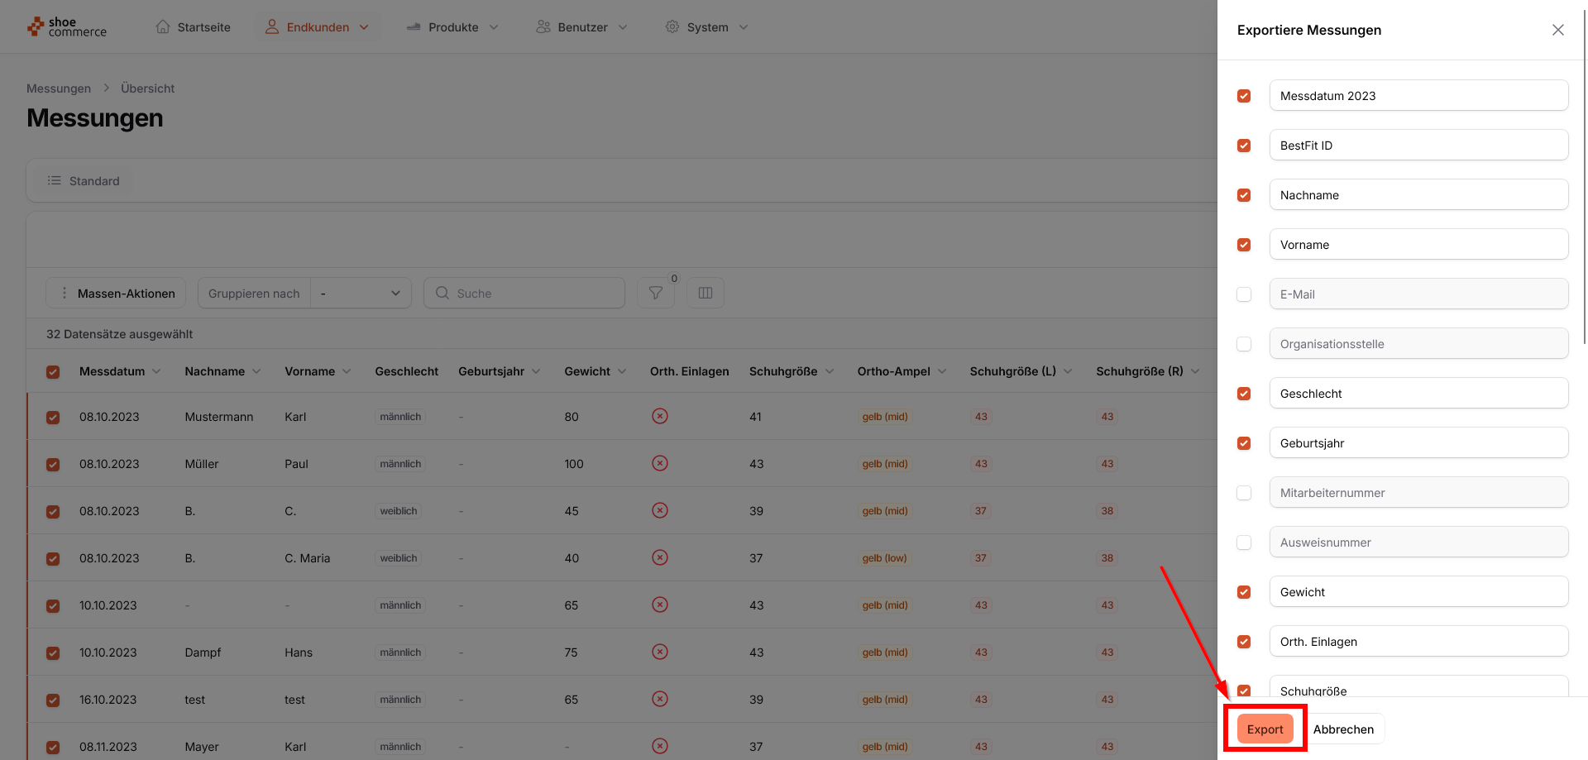Viewport: 1588px width, 760px height.
Task: Click the Massen-Aktionen three-dot icon
Action: [x=65, y=293]
